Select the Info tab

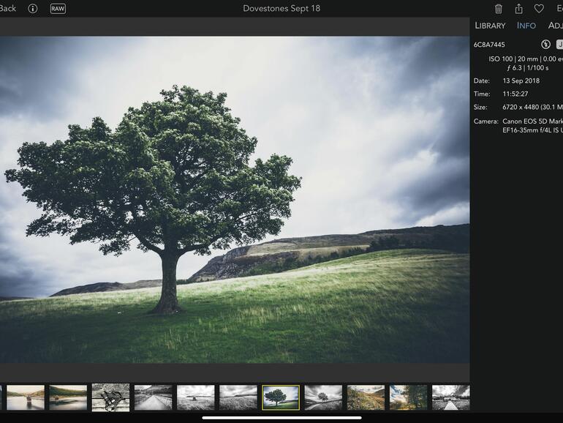click(x=526, y=26)
